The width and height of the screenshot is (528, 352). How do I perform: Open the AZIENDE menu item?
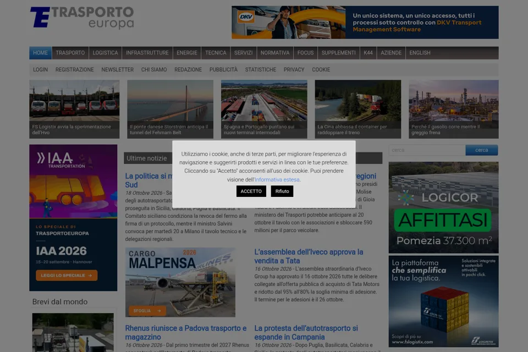click(x=391, y=53)
